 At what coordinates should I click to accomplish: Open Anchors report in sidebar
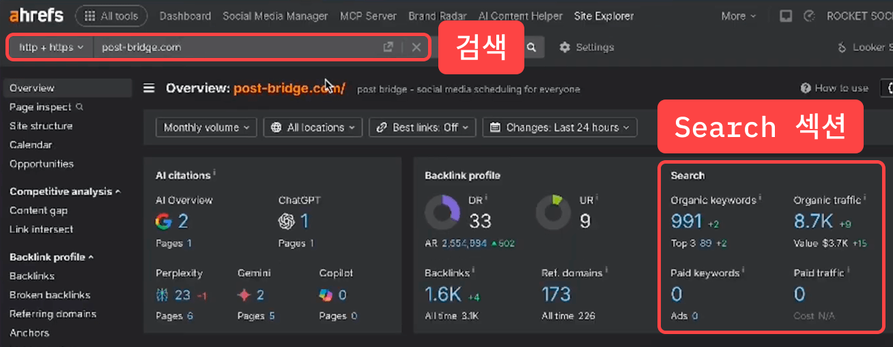click(29, 333)
